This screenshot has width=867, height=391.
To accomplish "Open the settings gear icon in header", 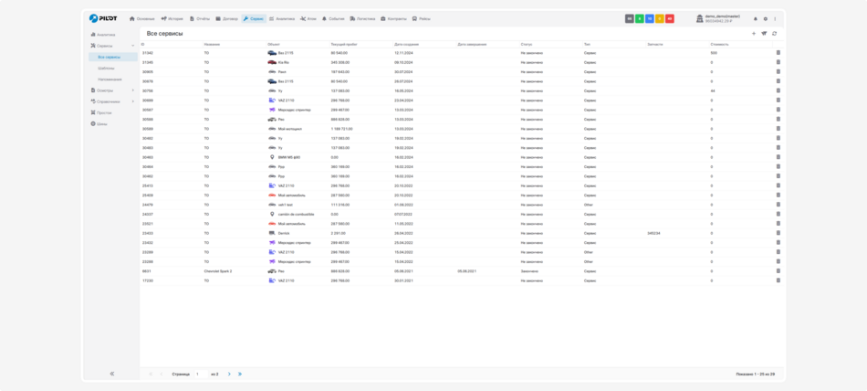I will [765, 18].
